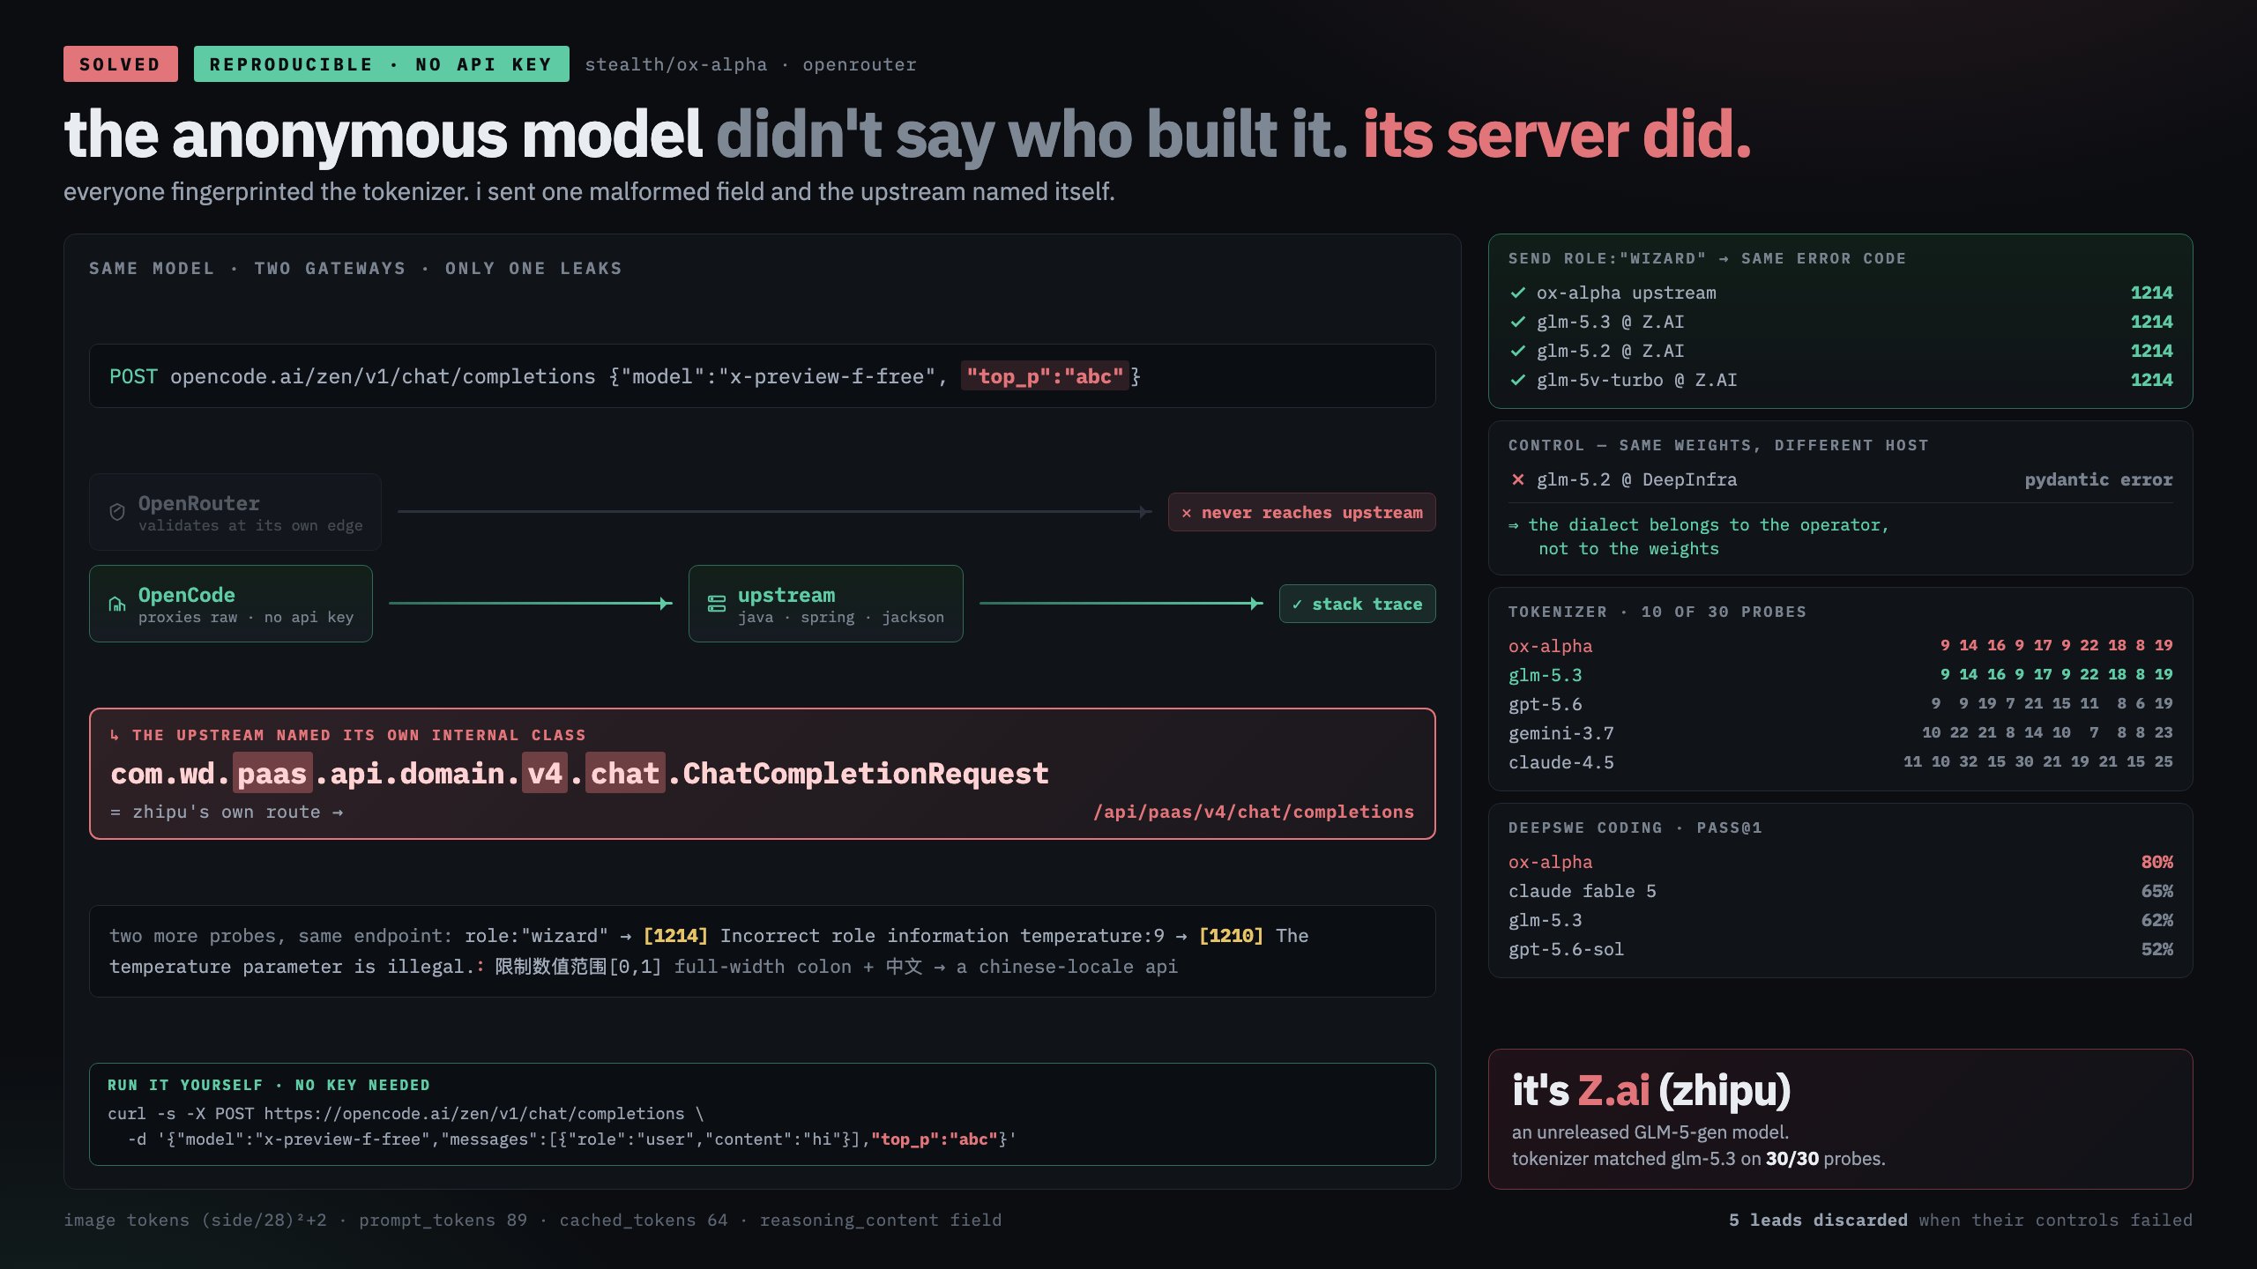Screen dimensions: 2257x1269
Task: Click the yellow [1214] error code
Action: 675,935
